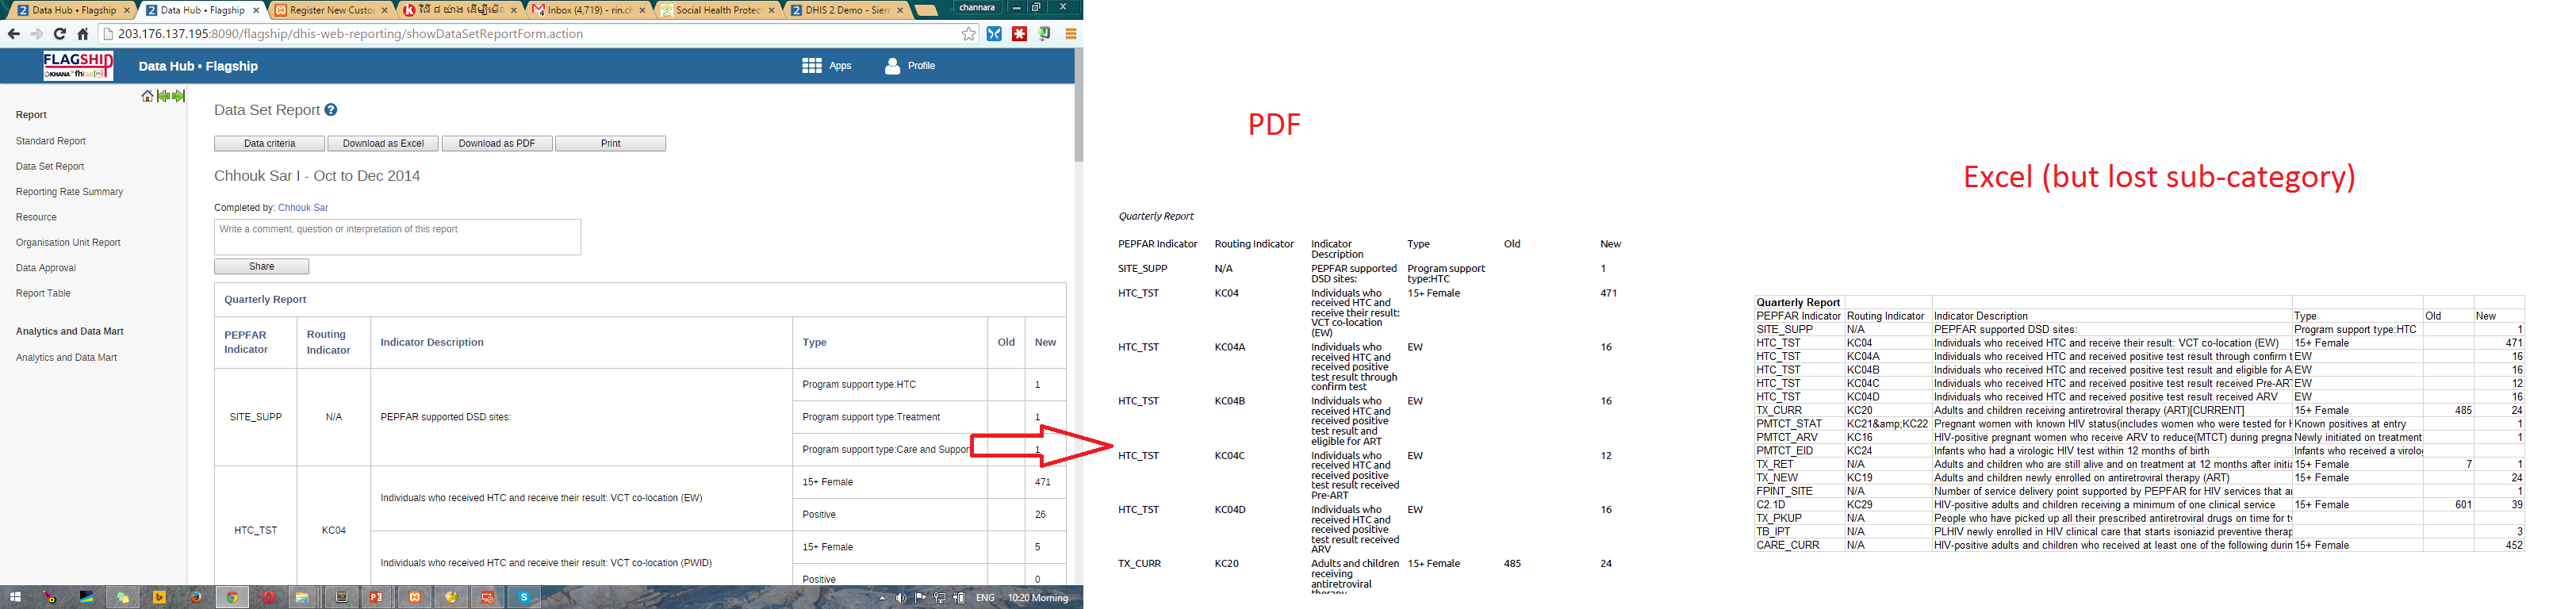Open Data Set Report in the sidebar
Screen dimensions: 2576x609
50,167
